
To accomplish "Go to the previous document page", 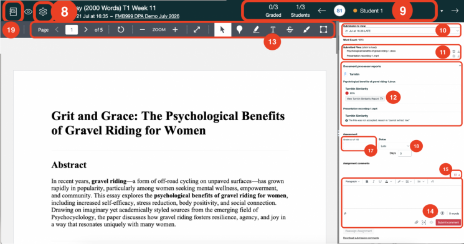I will coord(57,30).
